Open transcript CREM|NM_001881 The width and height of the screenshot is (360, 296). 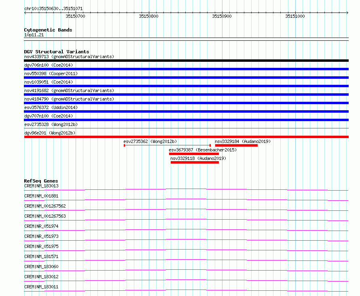click(41, 196)
